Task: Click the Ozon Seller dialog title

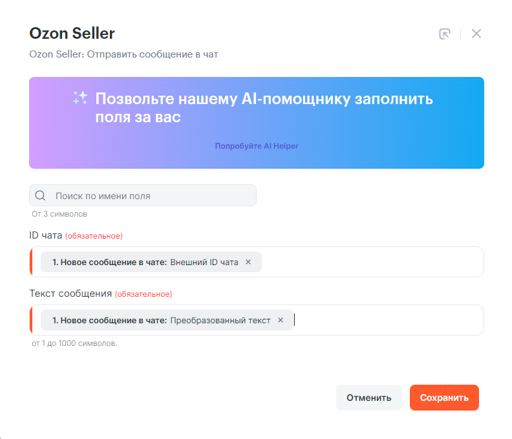Action: pos(72,34)
